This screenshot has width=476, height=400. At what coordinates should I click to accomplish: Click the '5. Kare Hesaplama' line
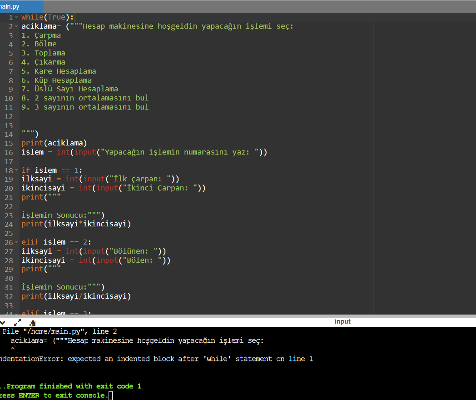tap(59, 71)
